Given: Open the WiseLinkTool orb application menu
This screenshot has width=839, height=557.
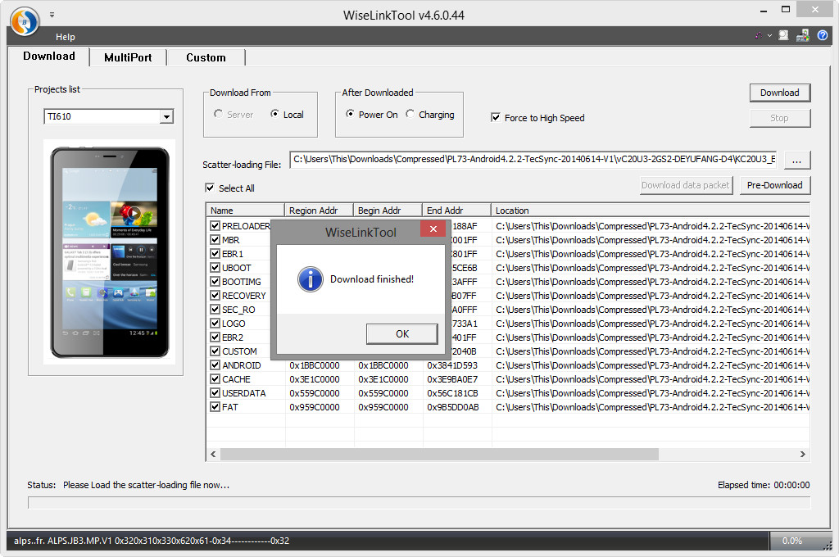Looking at the screenshot, I should point(24,21).
